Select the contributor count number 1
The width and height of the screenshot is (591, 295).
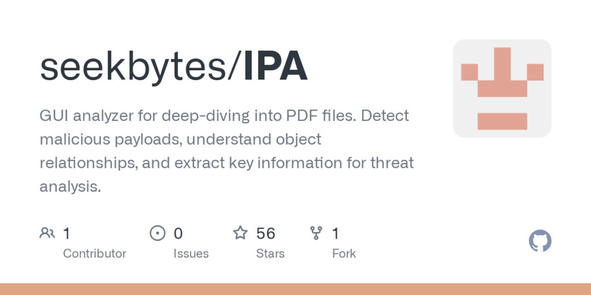click(66, 233)
